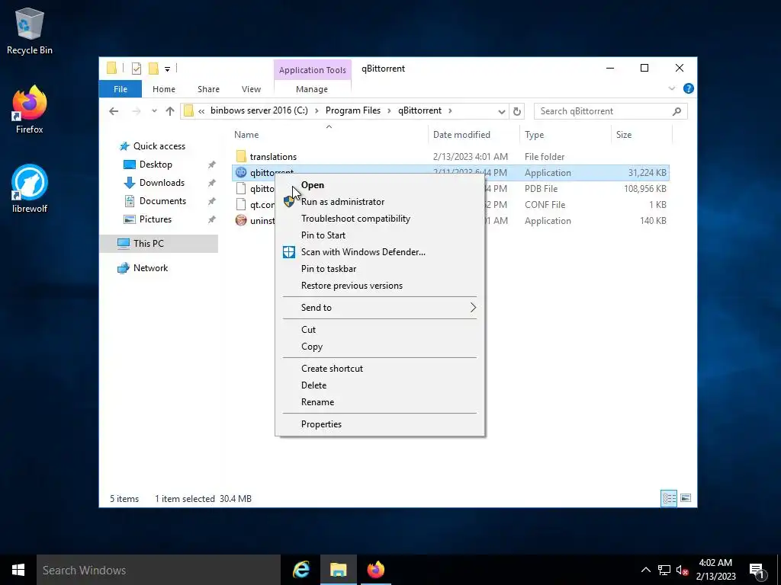This screenshot has height=585, width=781.
Task: Click the search magnifier icon
Action: [677, 111]
